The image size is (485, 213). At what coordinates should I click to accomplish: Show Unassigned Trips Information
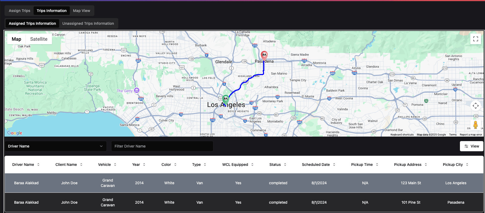(x=88, y=23)
